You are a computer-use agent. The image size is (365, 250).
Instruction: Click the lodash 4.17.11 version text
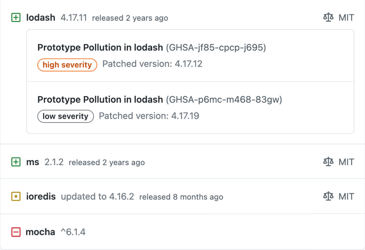click(x=74, y=18)
